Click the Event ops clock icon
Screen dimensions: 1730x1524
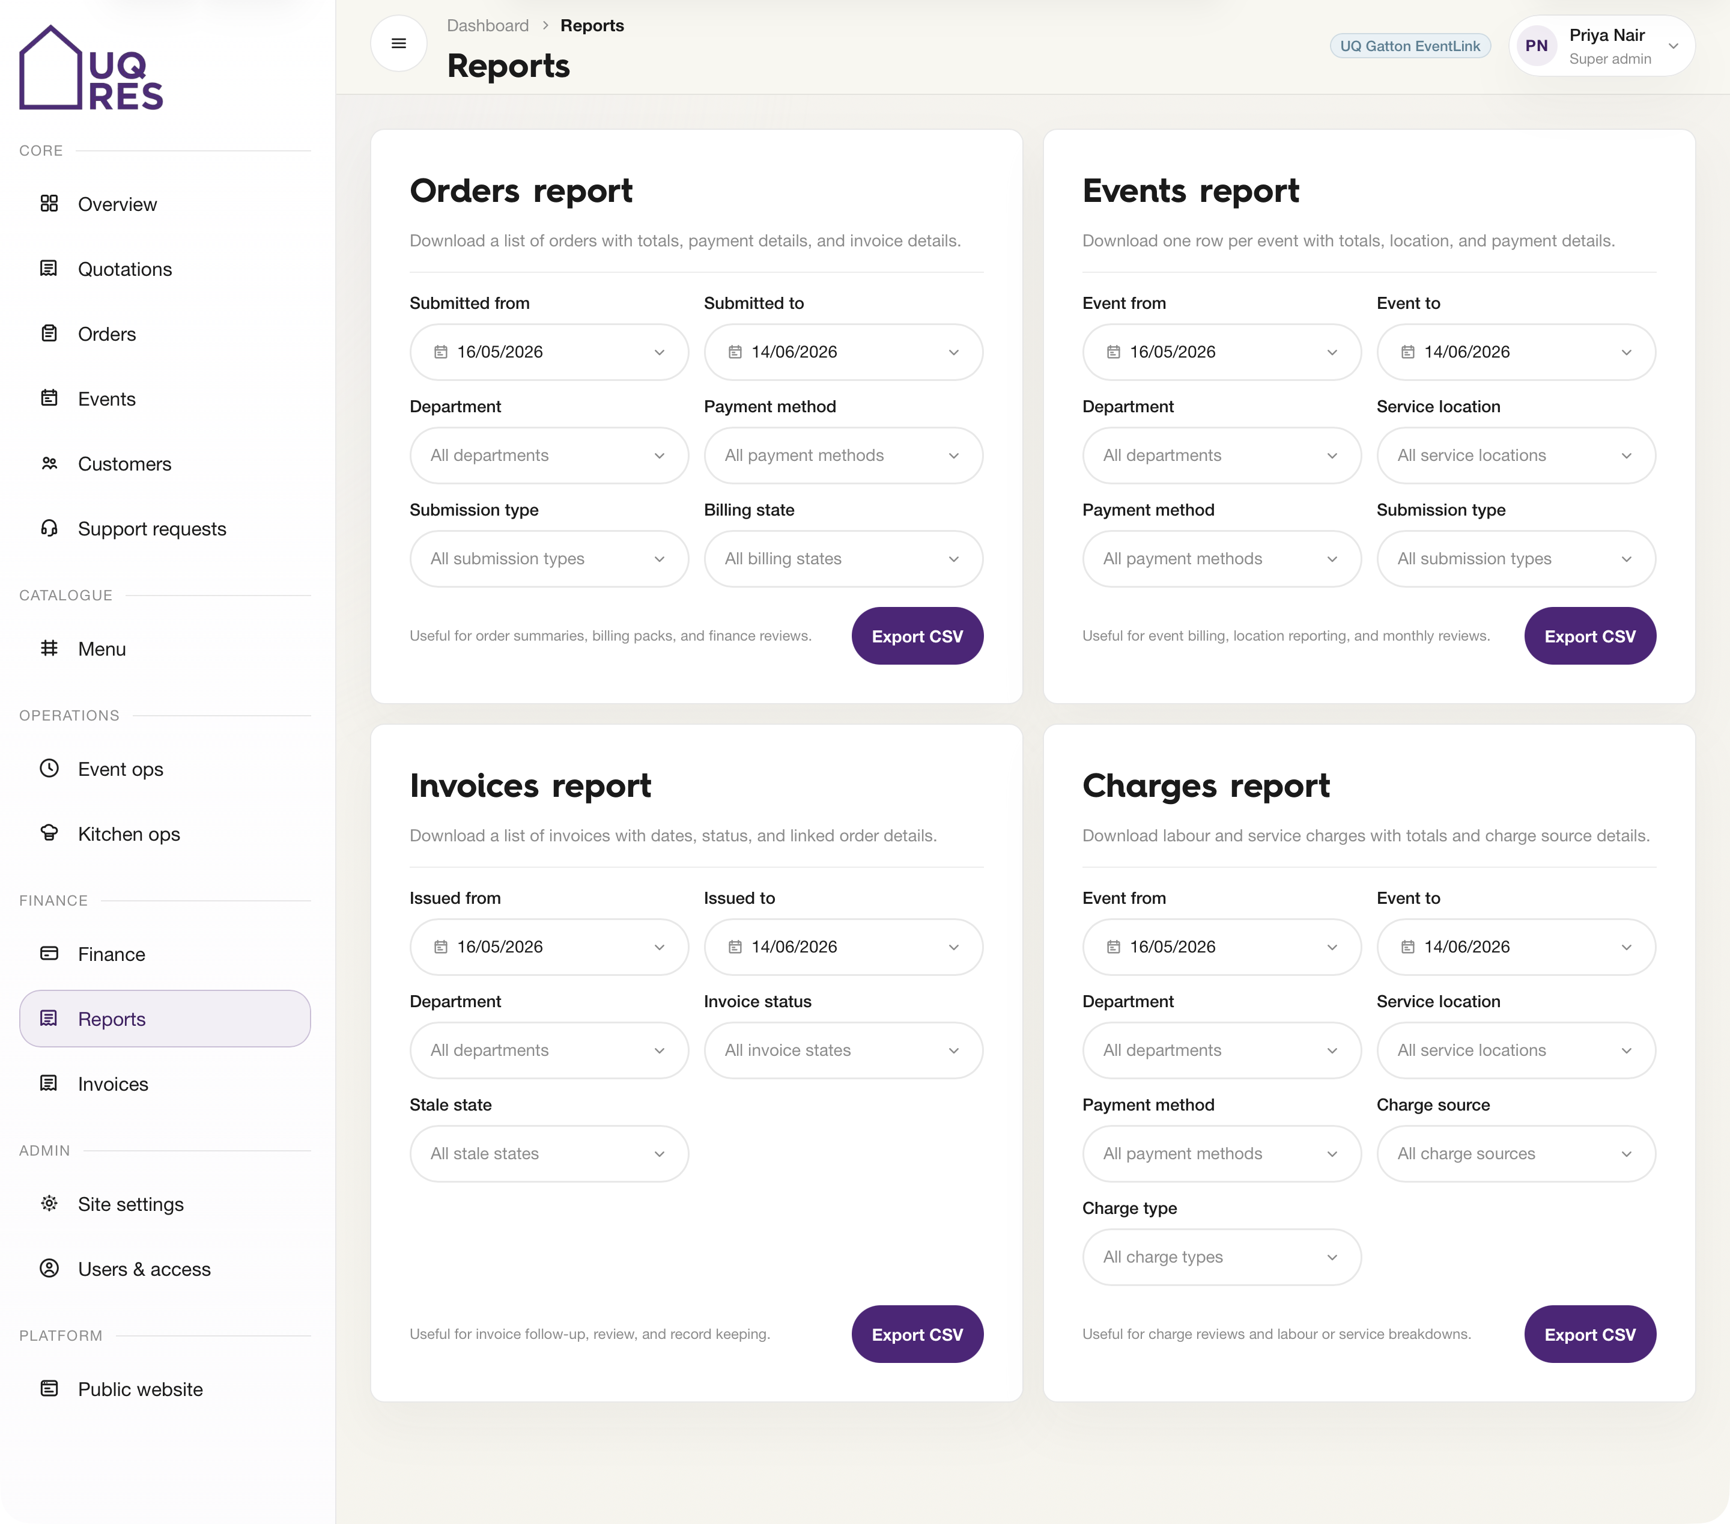(x=49, y=769)
